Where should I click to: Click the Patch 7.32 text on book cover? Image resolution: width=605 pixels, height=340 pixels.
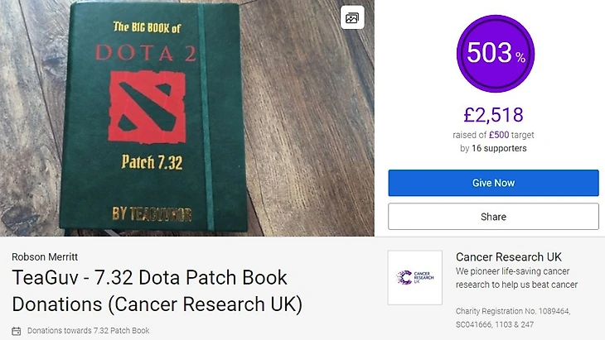(x=152, y=162)
